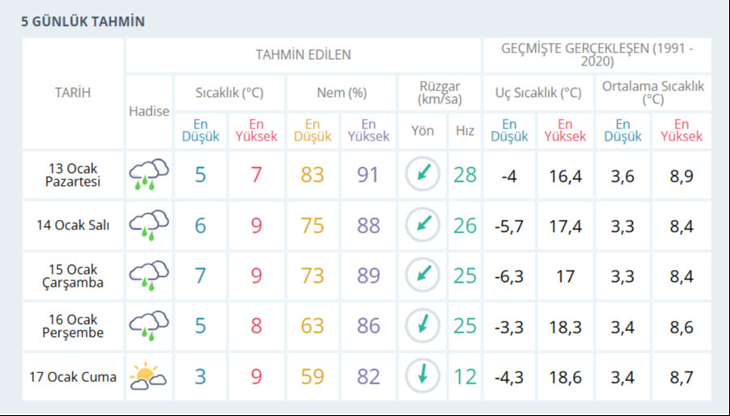Click the 'Yön' sub-header
The image size is (730, 416).
tap(423, 131)
